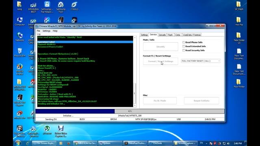
Task: Open the Miracle box Support shortcut
Action: (20, 100)
